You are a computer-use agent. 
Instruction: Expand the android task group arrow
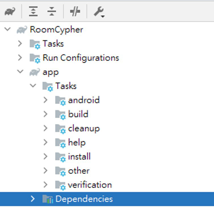(x=45, y=100)
